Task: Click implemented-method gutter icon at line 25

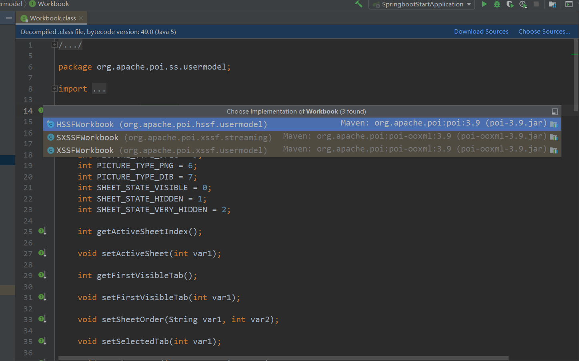Action: pyautogui.click(x=42, y=231)
